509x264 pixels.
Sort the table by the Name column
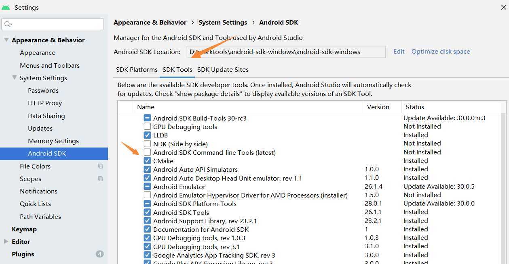248,107
